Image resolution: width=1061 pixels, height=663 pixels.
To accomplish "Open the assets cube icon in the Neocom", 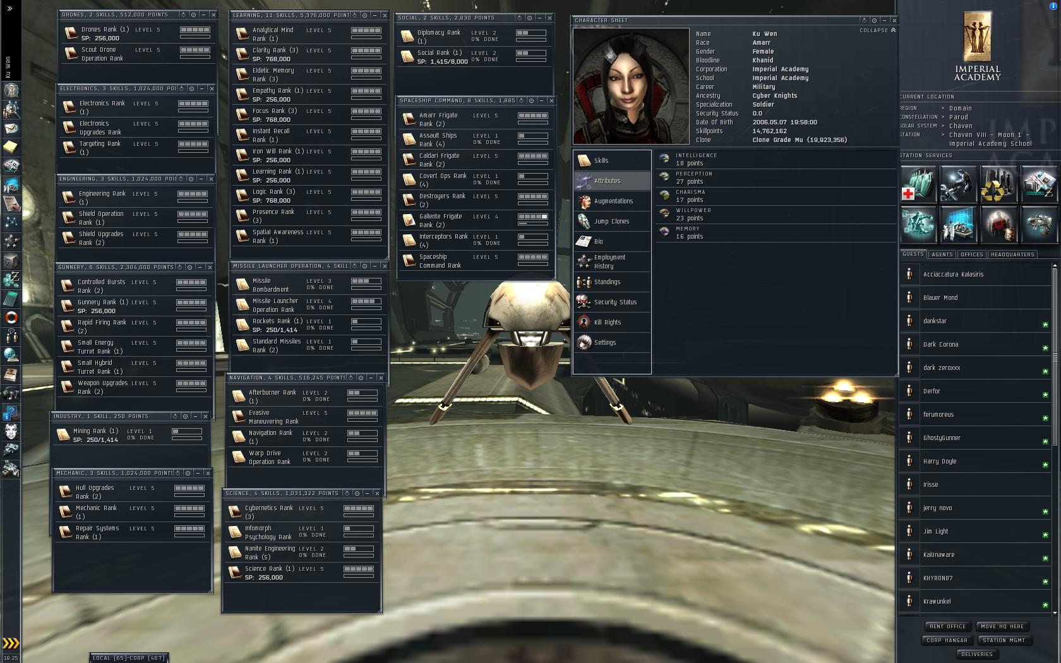I will click(x=11, y=260).
